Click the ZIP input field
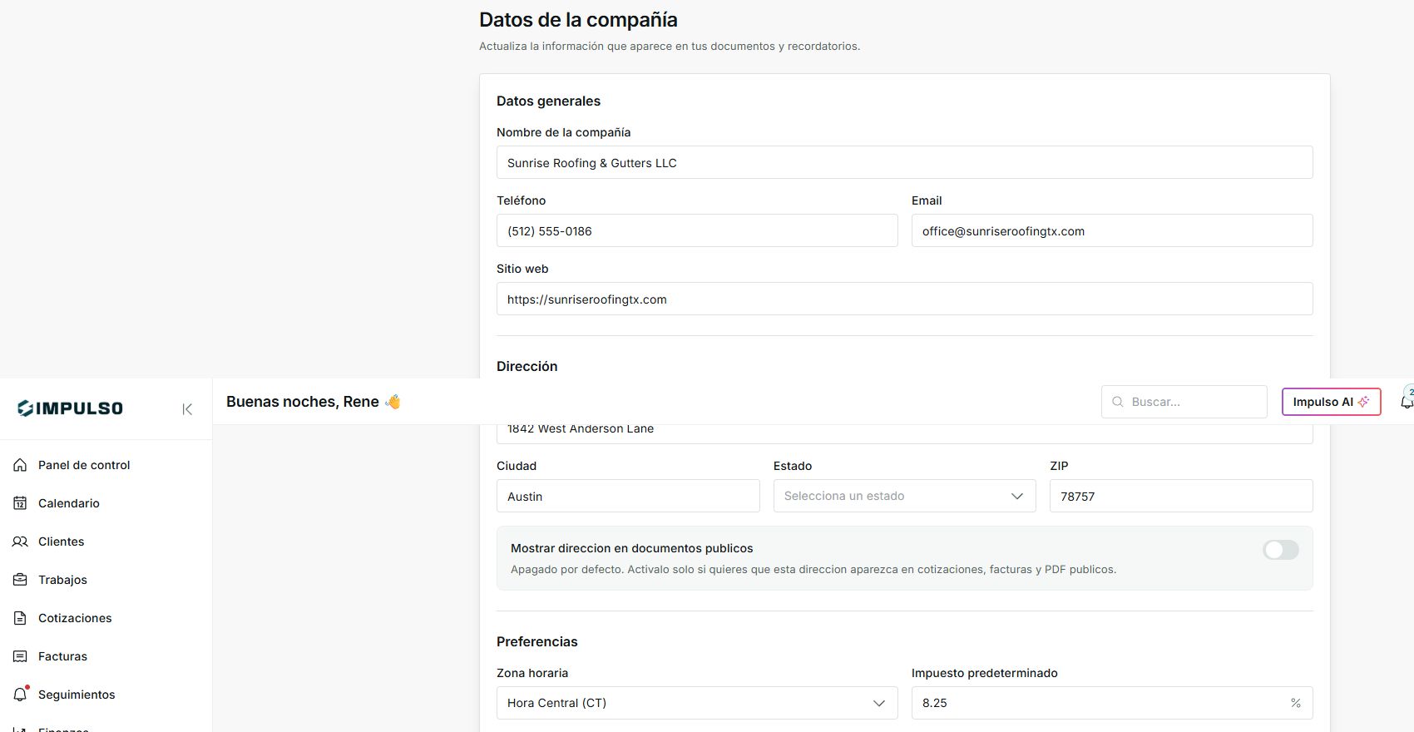The width and height of the screenshot is (1414, 732). click(1181, 496)
